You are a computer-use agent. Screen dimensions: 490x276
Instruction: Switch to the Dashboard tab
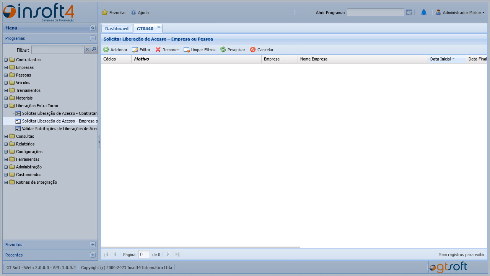[x=117, y=29]
